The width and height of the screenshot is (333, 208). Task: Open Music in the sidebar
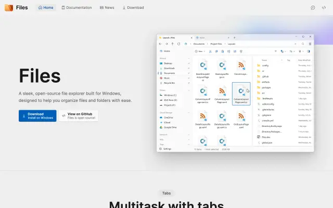coord(174,78)
